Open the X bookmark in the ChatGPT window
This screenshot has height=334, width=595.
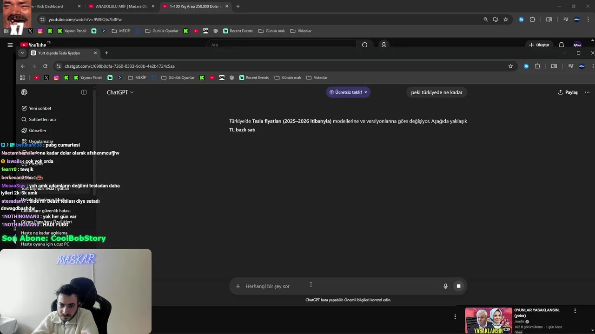tap(46, 77)
